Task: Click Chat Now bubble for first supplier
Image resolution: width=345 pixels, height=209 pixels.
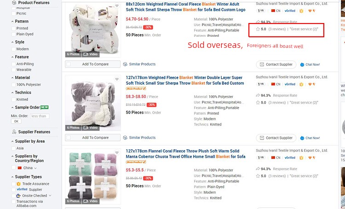Action: [302, 64]
